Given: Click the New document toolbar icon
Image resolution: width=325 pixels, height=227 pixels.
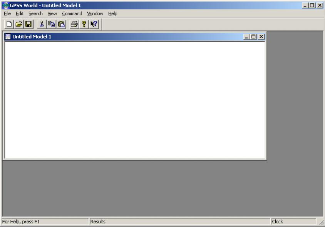Looking at the screenshot, I should click(9, 24).
